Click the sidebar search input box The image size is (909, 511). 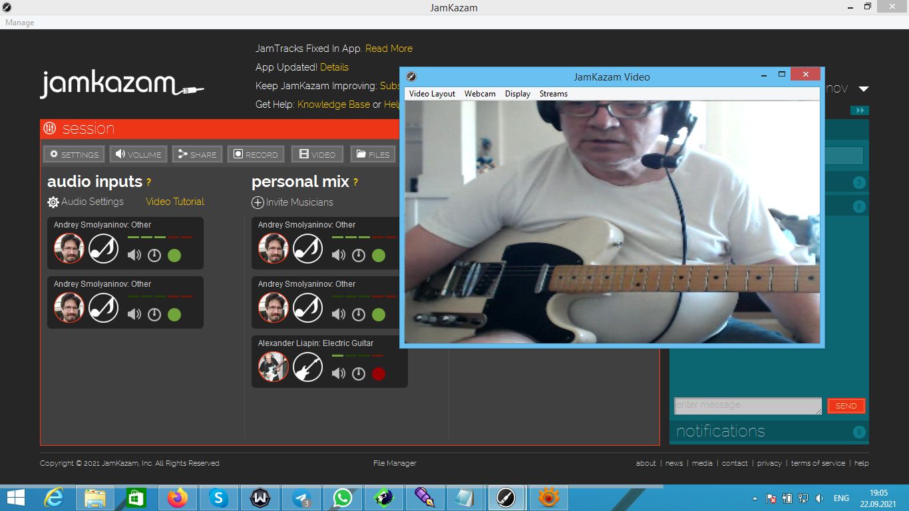click(844, 156)
